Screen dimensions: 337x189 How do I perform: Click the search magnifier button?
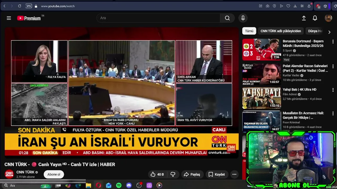[x=227, y=18]
